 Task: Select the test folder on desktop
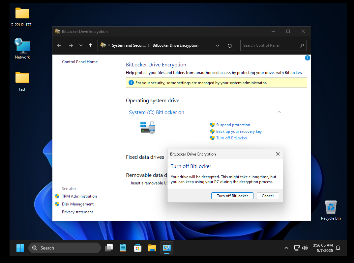pyautogui.click(x=22, y=82)
